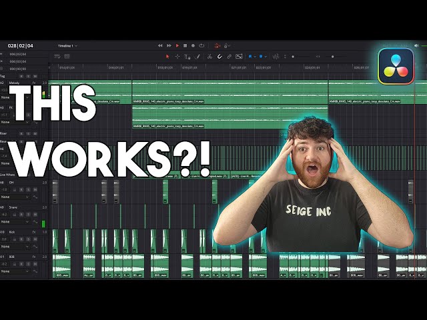Open the None dropdown on the OH track
427x320 pixels.
click(15, 197)
